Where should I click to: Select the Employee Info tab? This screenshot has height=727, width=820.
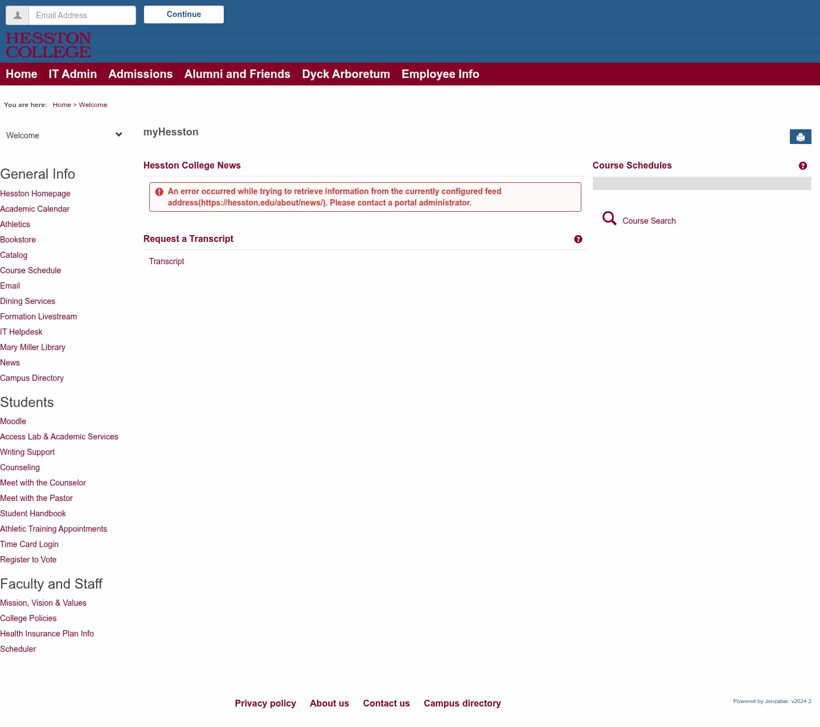pos(440,74)
